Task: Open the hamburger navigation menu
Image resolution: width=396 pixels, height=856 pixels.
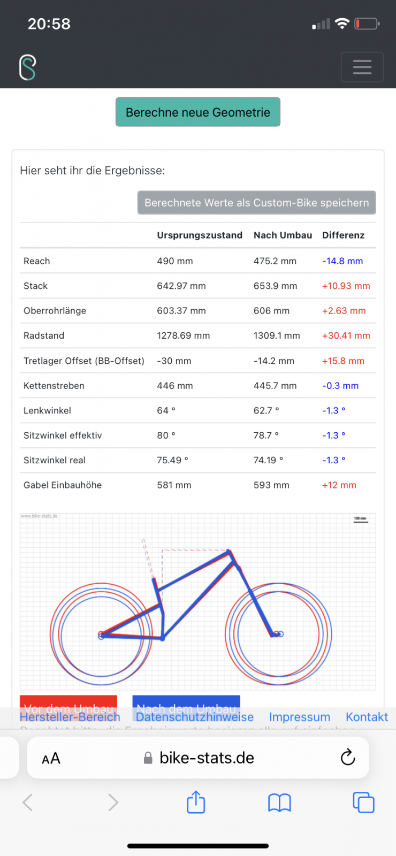Action: pyautogui.click(x=362, y=67)
